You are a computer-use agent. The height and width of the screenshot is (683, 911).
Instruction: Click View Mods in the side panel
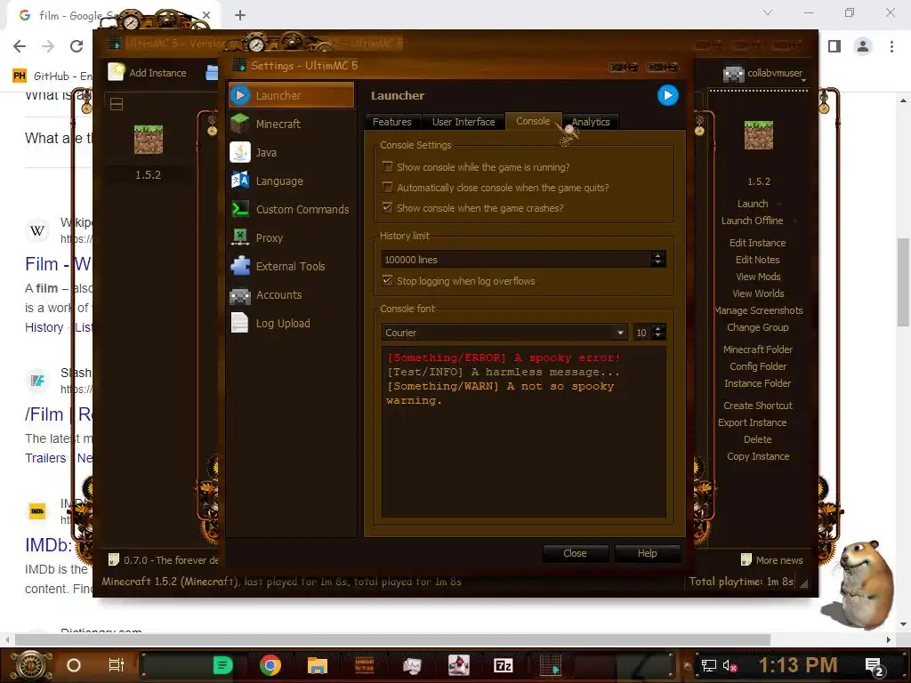[x=758, y=277]
